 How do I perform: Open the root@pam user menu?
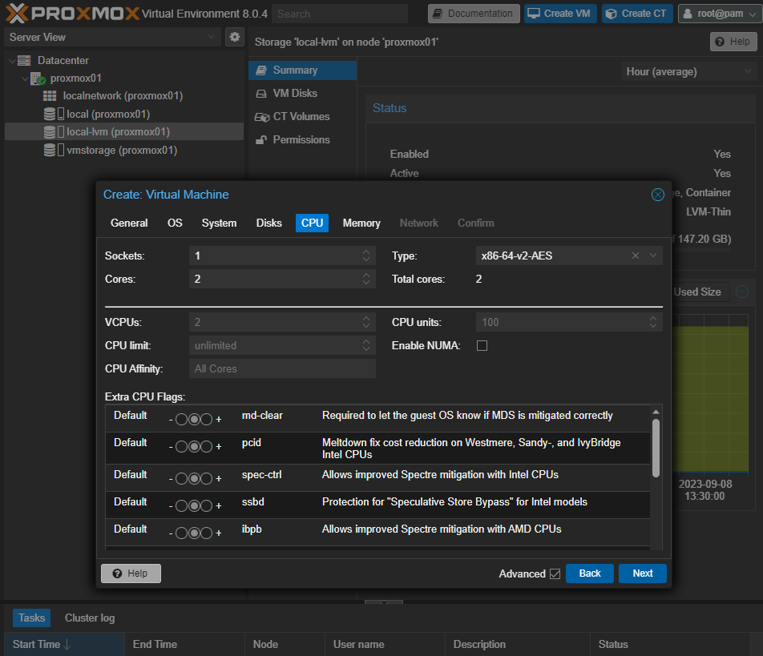click(x=718, y=14)
